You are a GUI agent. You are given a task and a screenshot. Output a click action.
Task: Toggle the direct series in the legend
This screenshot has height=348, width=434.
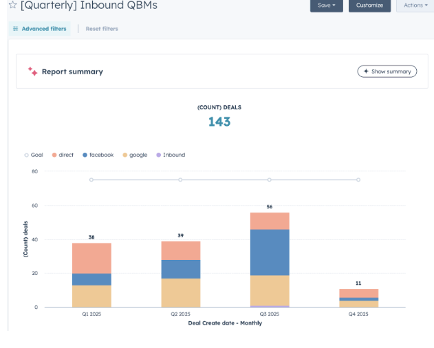pyautogui.click(x=54, y=155)
